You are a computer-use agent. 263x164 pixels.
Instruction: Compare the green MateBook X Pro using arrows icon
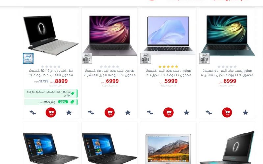click(209, 112)
